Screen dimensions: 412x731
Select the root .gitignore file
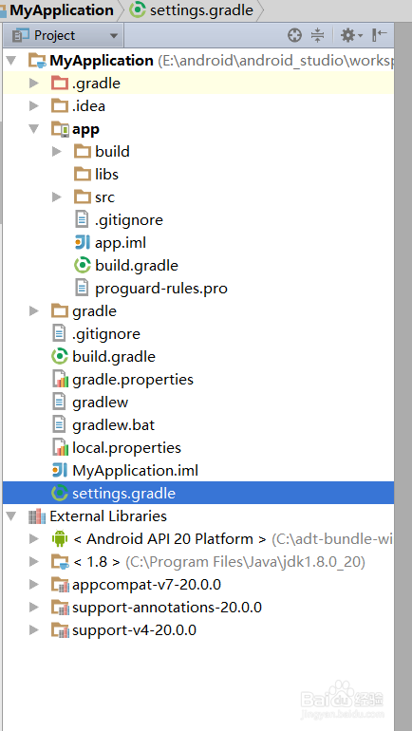pyautogui.click(x=106, y=334)
